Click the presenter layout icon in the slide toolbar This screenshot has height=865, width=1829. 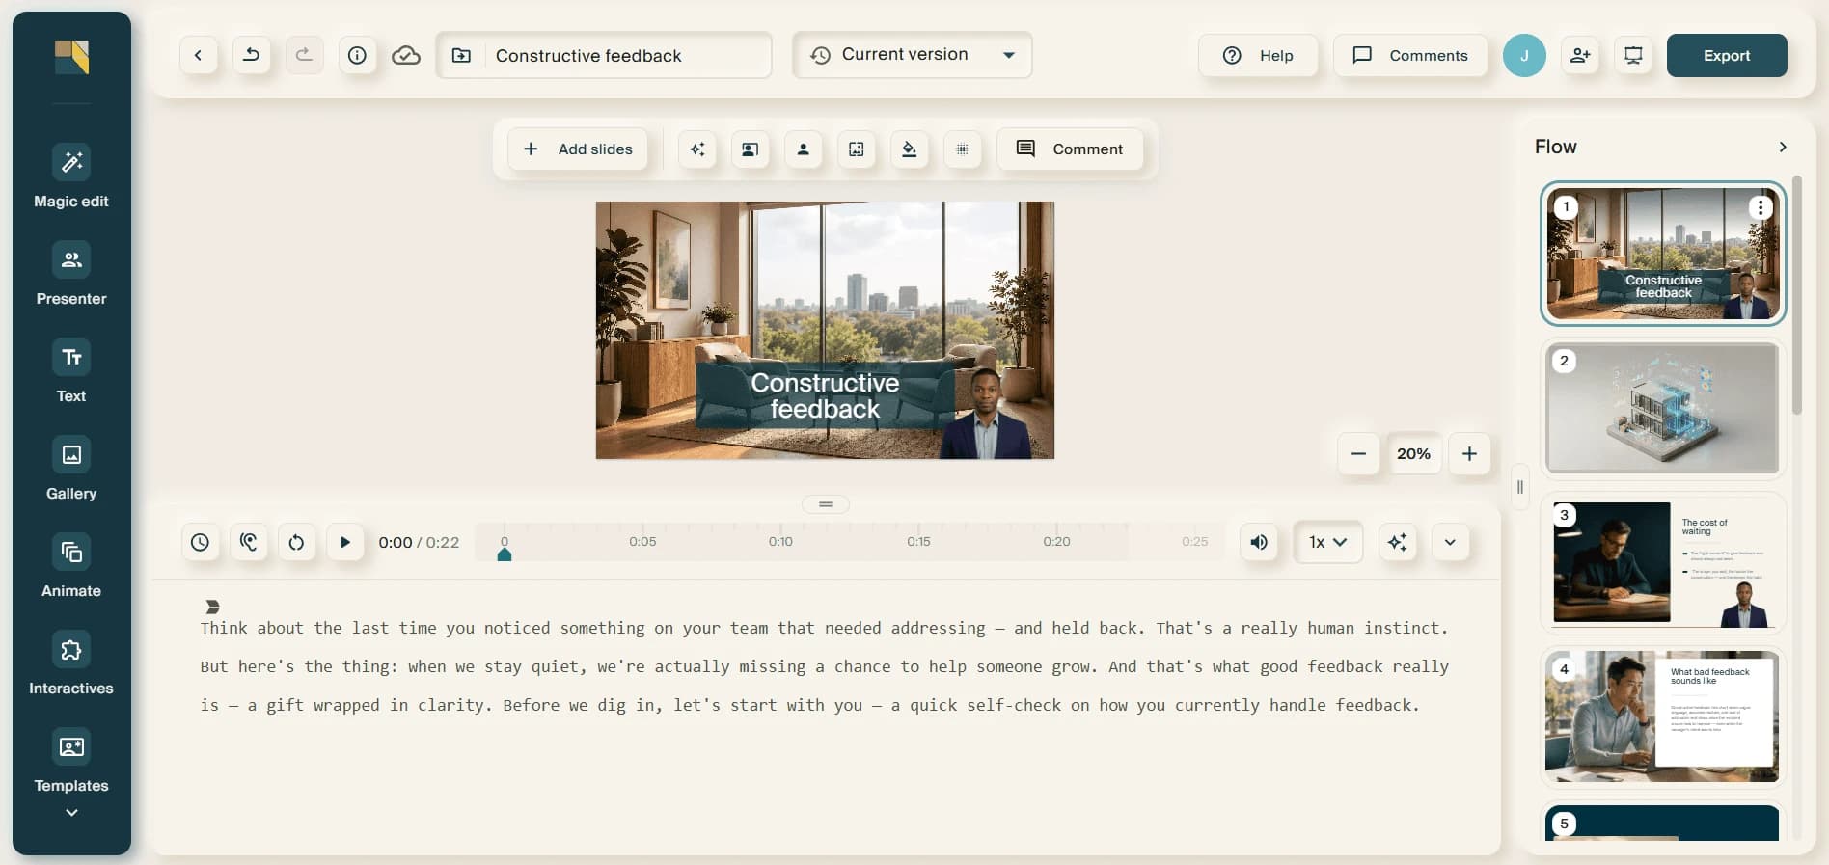[x=750, y=149]
